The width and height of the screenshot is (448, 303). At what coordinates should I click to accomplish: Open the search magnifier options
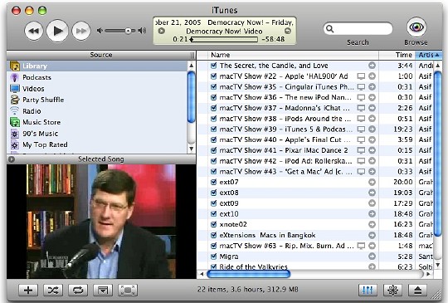point(330,28)
